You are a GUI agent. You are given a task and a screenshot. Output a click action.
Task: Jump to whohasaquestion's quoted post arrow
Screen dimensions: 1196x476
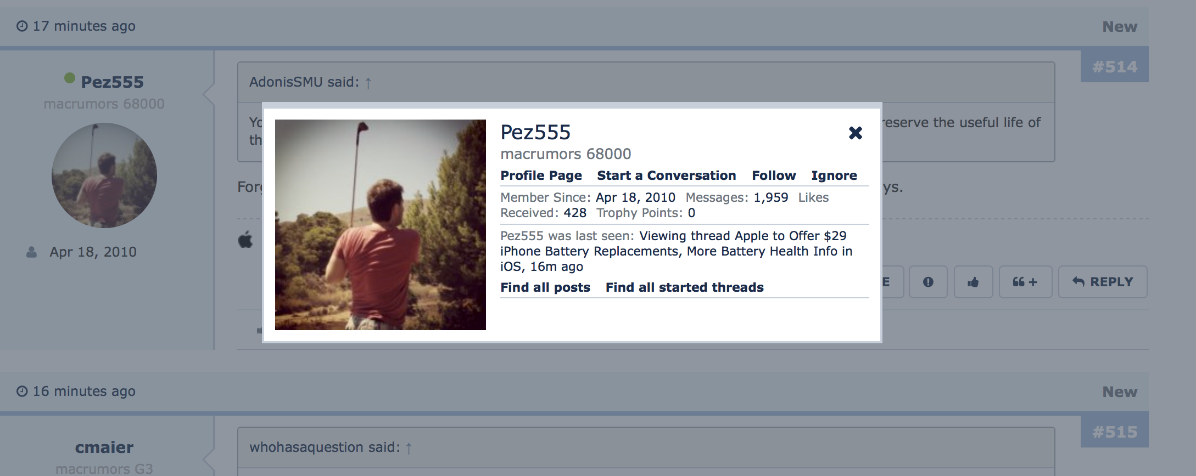click(x=409, y=448)
